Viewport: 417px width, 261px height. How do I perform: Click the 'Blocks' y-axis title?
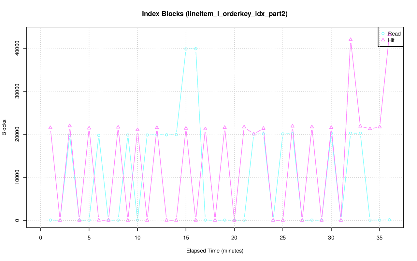(4, 128)
